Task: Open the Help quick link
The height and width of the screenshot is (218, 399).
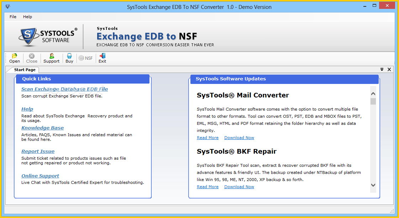Action: click(x=27, y=109)
